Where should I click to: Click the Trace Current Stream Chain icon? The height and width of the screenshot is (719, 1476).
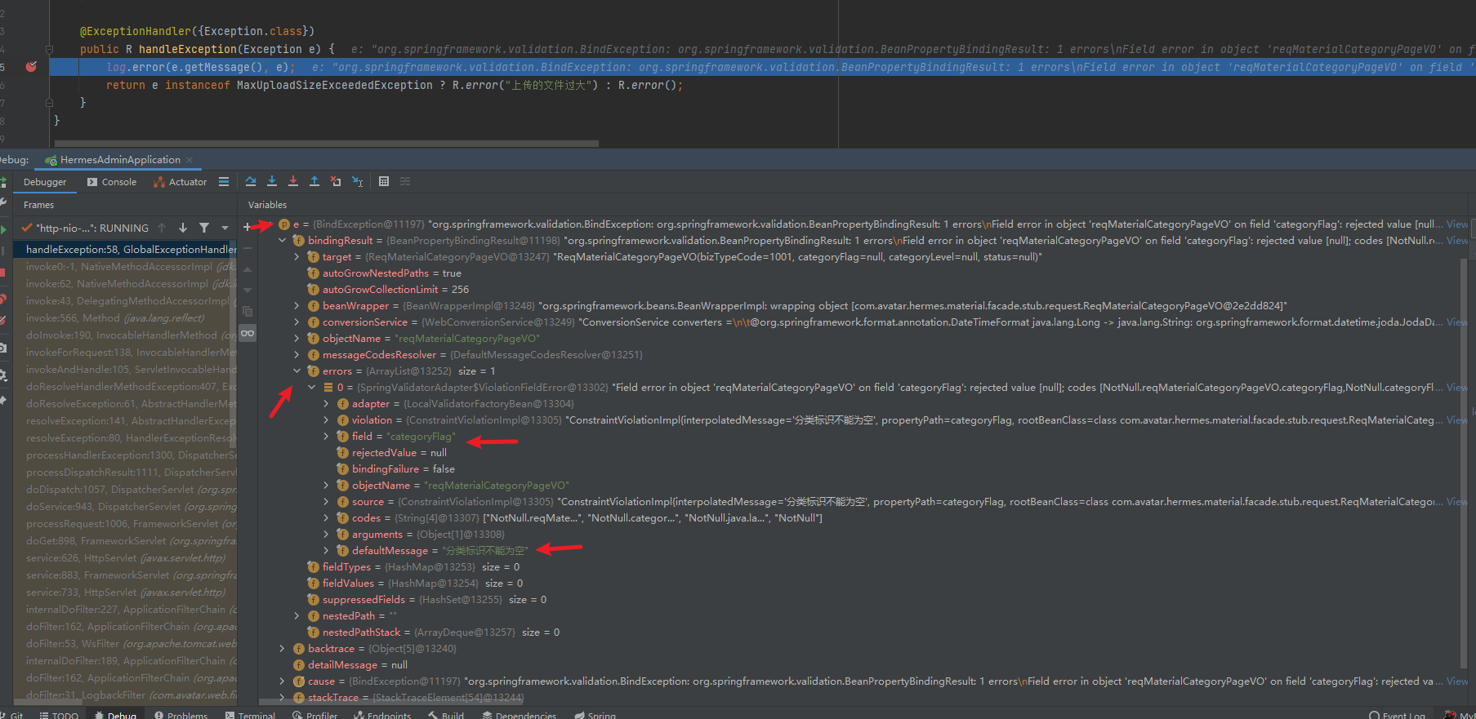click(405, 181)
